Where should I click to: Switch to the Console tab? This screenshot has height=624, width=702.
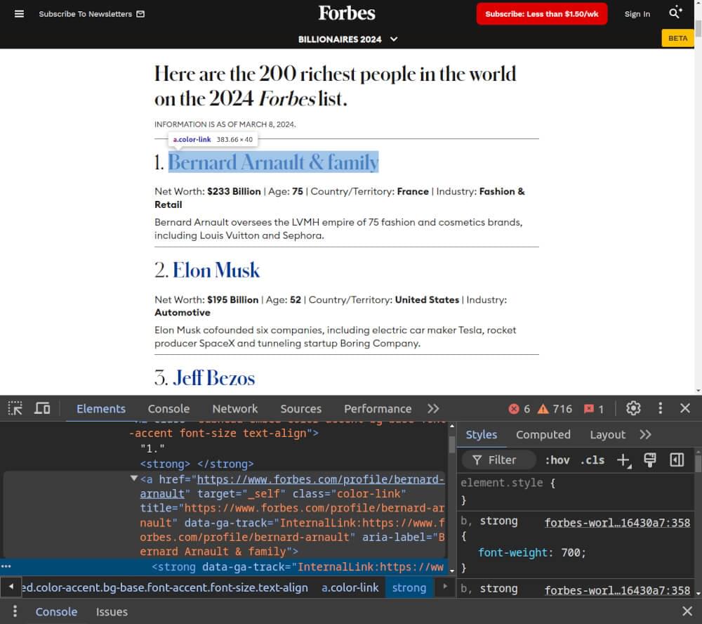click(168, 408)
